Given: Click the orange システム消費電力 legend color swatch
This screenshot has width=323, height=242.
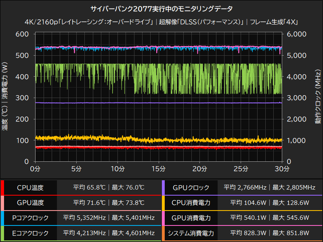Looking at the screenshot, I should [x=163, y=233].
